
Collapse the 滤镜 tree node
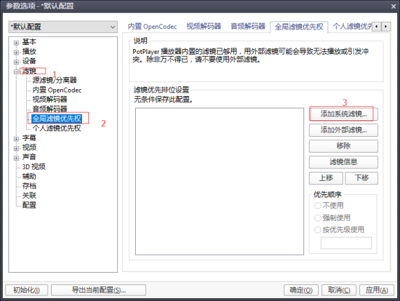pos(16,72)
